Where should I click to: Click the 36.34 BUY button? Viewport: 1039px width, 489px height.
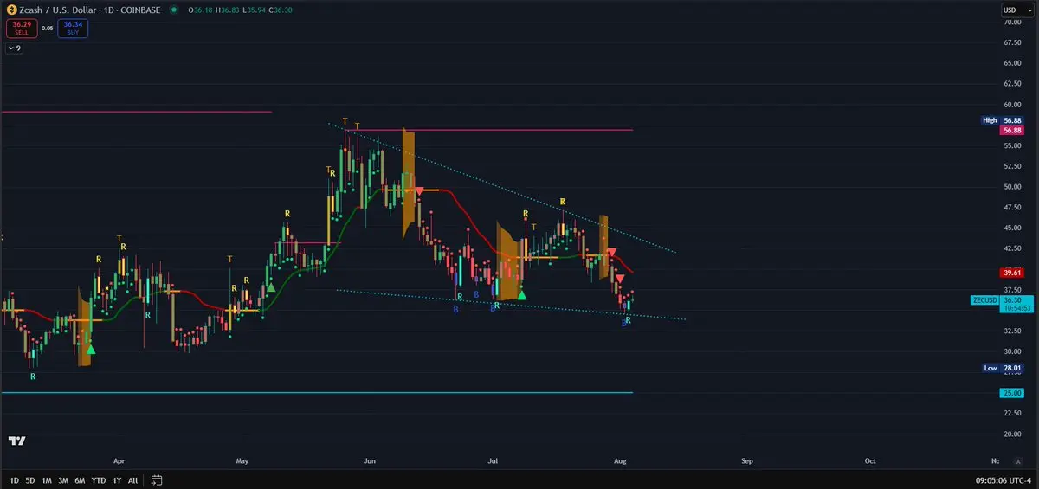point(73,29)
